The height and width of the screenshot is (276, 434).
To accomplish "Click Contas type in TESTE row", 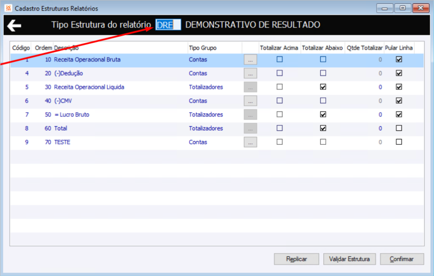I will 198,142.
